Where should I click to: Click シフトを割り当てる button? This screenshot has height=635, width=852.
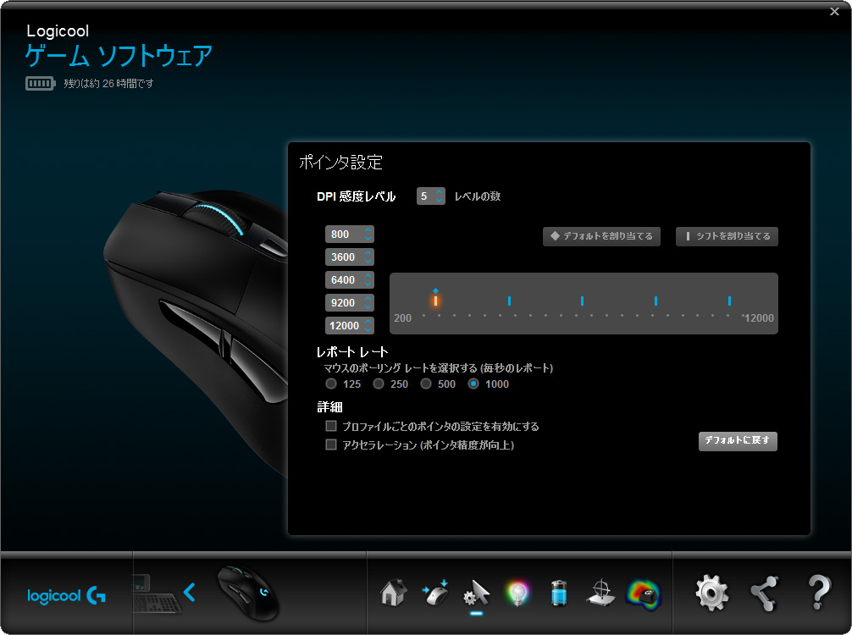pyautogui.click(x=727, y=236)
